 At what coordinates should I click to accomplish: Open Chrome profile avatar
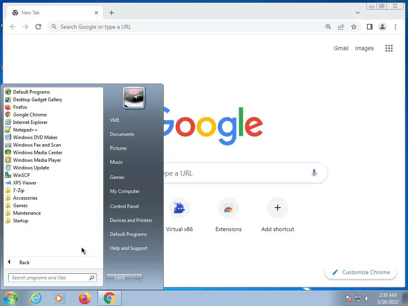pos(382,27)
